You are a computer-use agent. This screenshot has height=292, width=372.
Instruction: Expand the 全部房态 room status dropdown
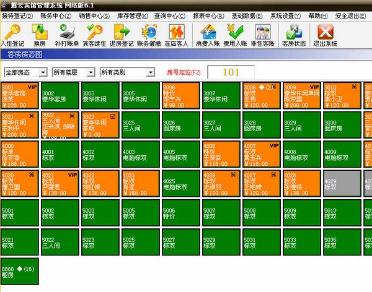pyautogui.click(x=43, y=72)
